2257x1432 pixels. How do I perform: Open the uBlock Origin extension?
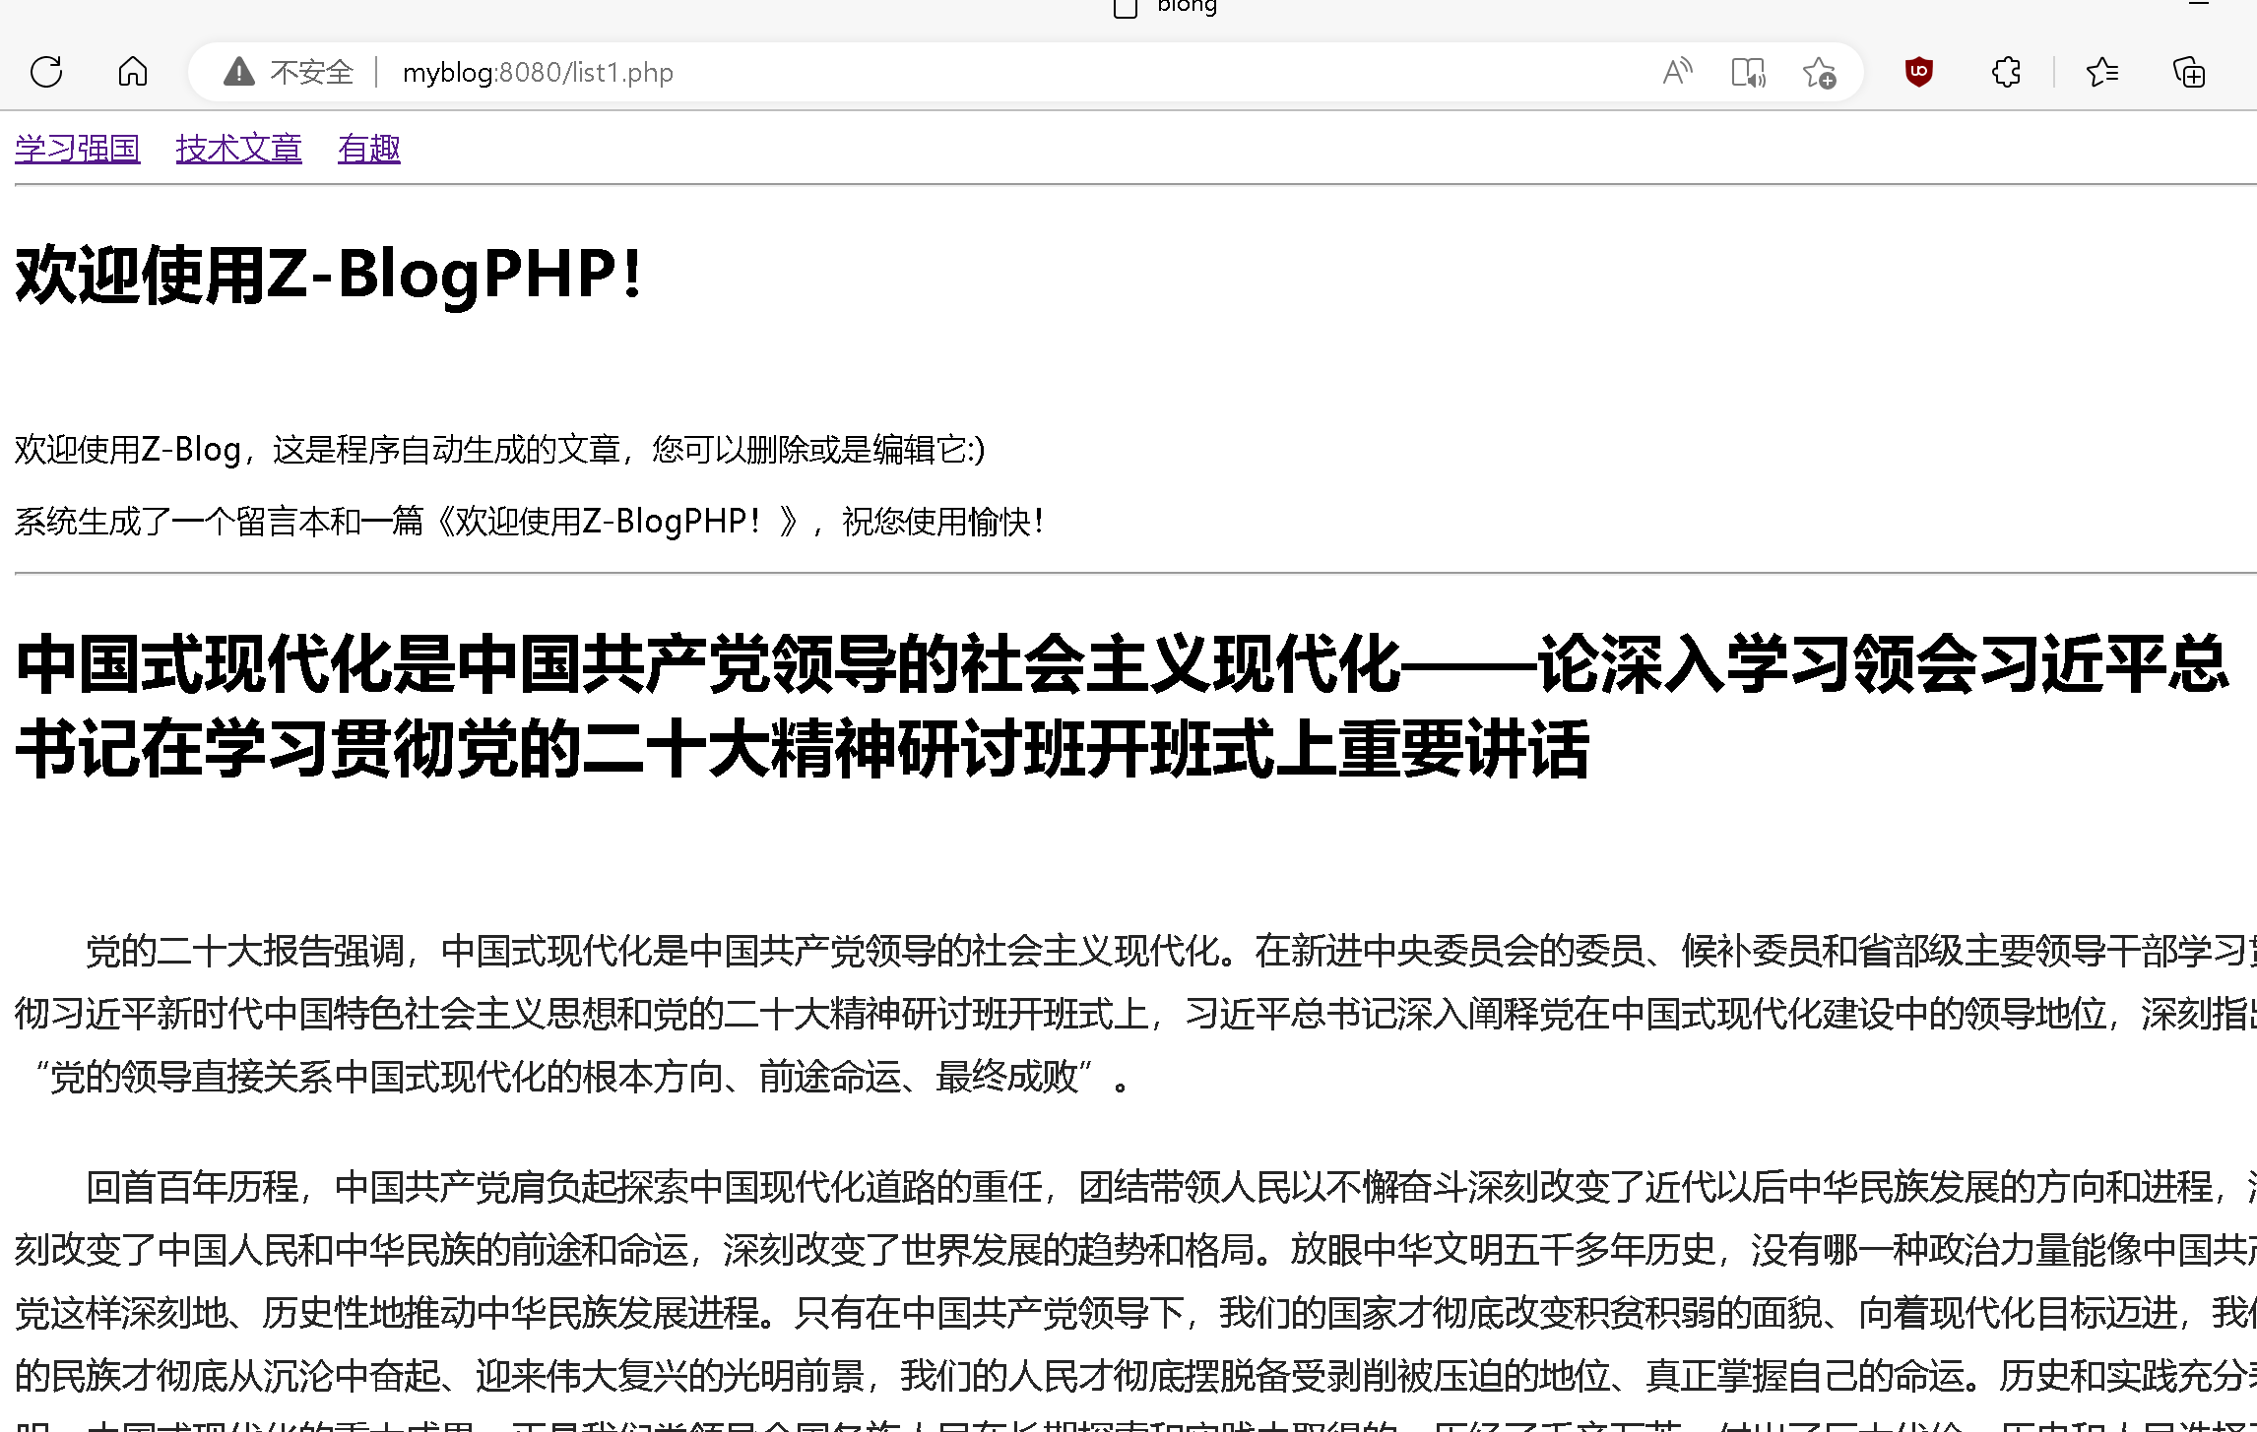point(1918,72)
